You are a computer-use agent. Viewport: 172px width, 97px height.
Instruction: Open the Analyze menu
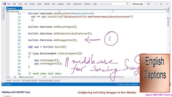tap(61, 4)
